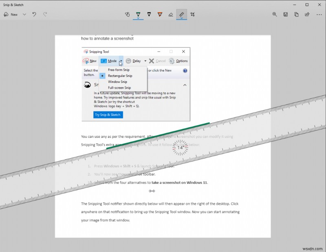Select the green Ballpoint pen tool
This screenshot has height=252, width=326.
pyautogui.click(x=138, y=15)
